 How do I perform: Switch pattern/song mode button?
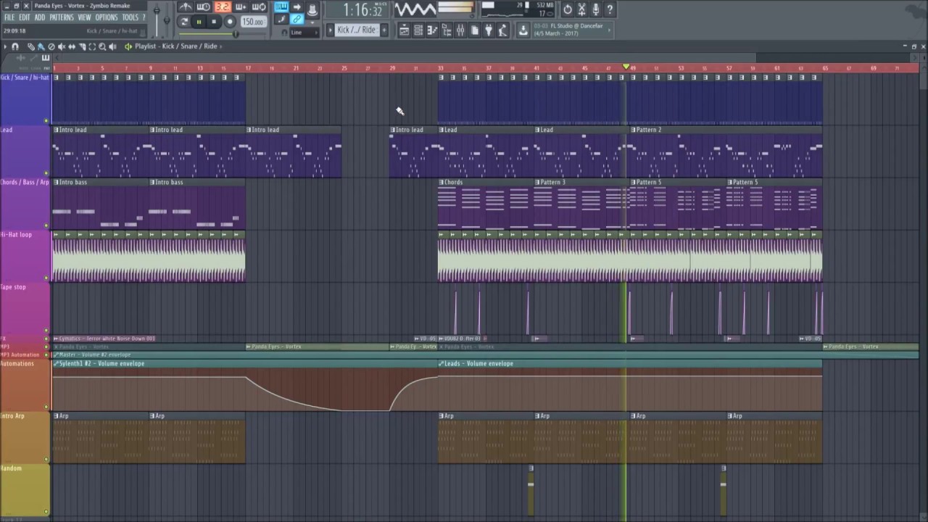183,22
